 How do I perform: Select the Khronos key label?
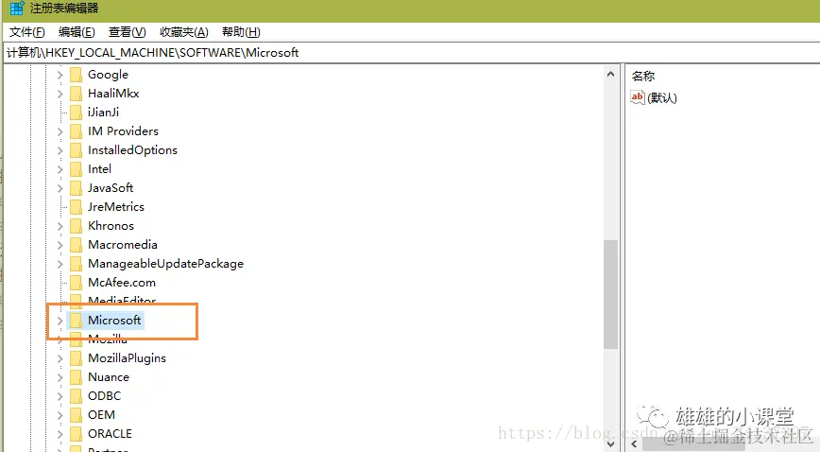click(x=111, y=226)
